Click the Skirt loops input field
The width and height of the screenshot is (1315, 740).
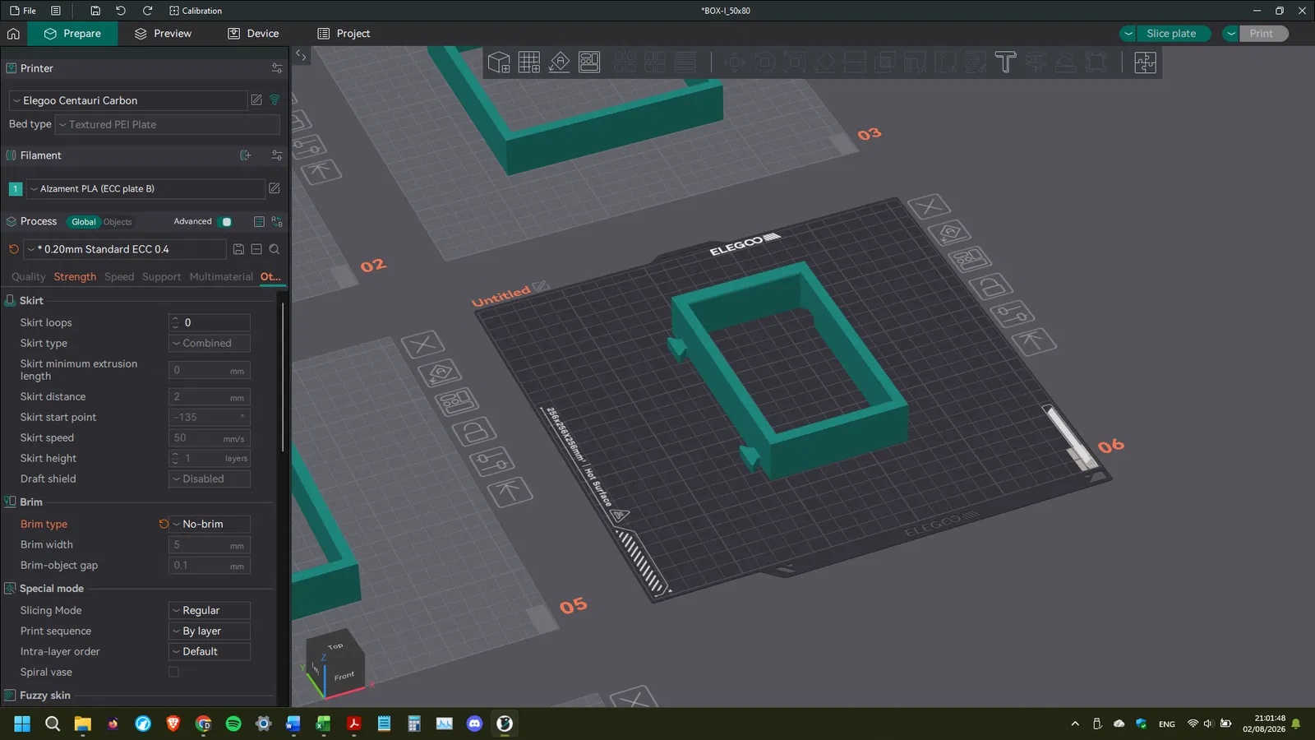[x=214, y=323]
